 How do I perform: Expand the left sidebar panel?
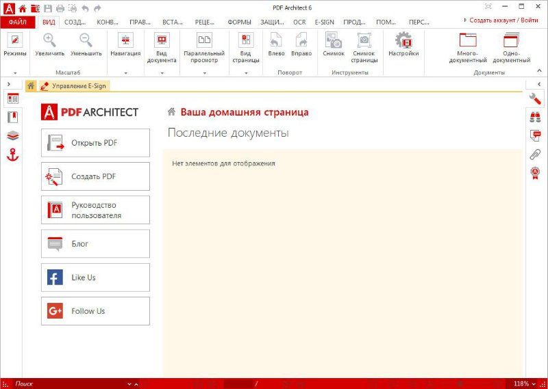(9, 84)
